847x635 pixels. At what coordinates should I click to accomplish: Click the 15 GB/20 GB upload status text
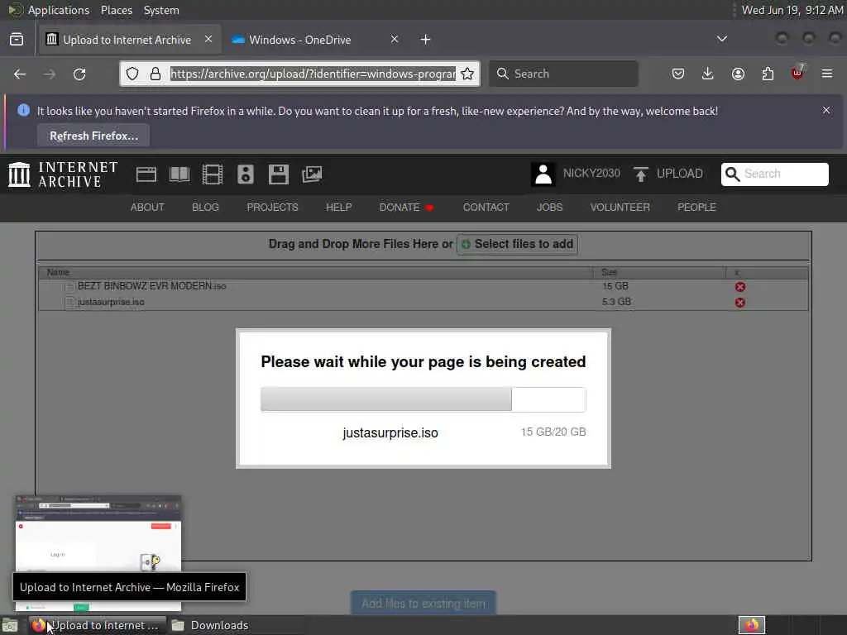(x=553, y=432)
